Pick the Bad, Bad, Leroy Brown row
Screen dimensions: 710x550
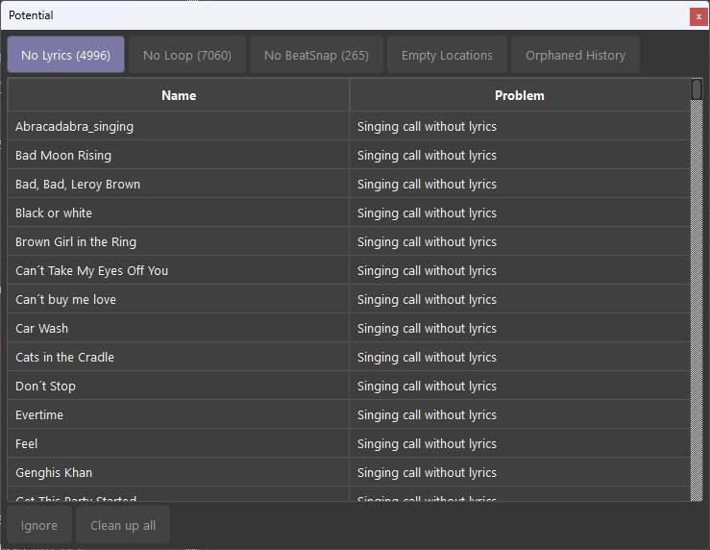tap(78, 184)
